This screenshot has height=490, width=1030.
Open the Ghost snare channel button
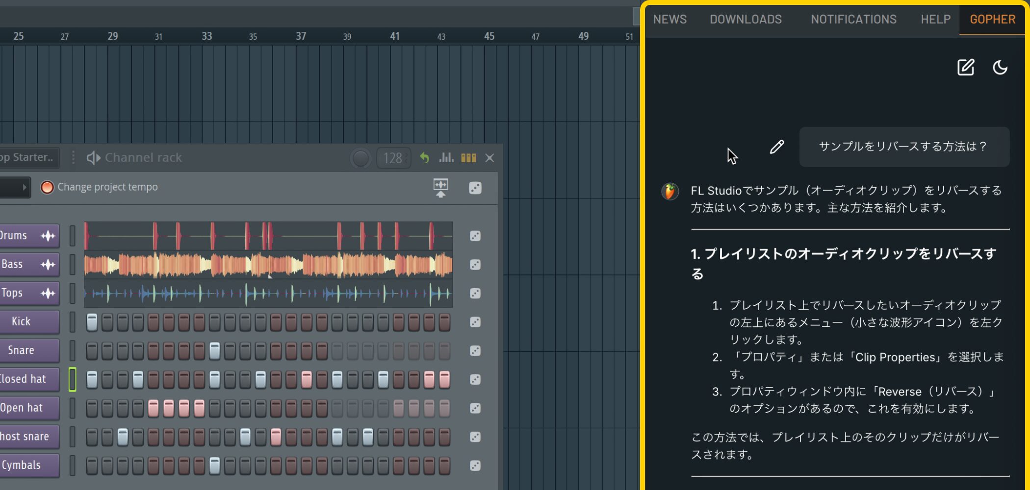coord(29,436)
